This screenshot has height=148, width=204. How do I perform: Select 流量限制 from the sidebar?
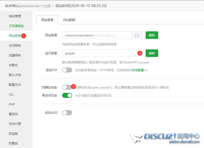15,55
